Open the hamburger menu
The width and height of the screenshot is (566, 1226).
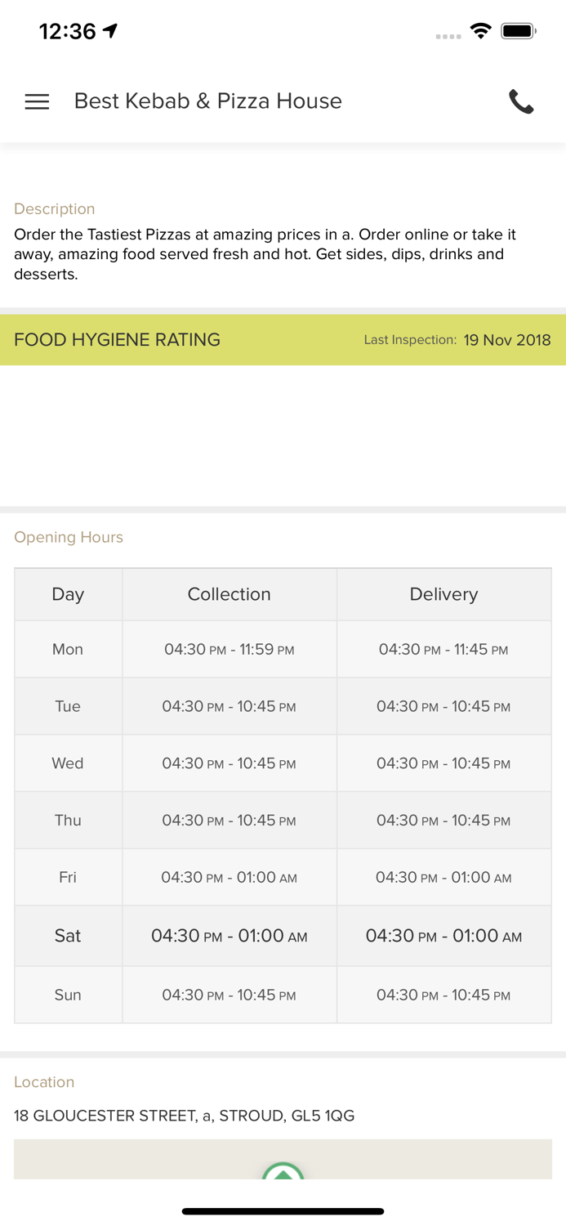coord(37,101)
